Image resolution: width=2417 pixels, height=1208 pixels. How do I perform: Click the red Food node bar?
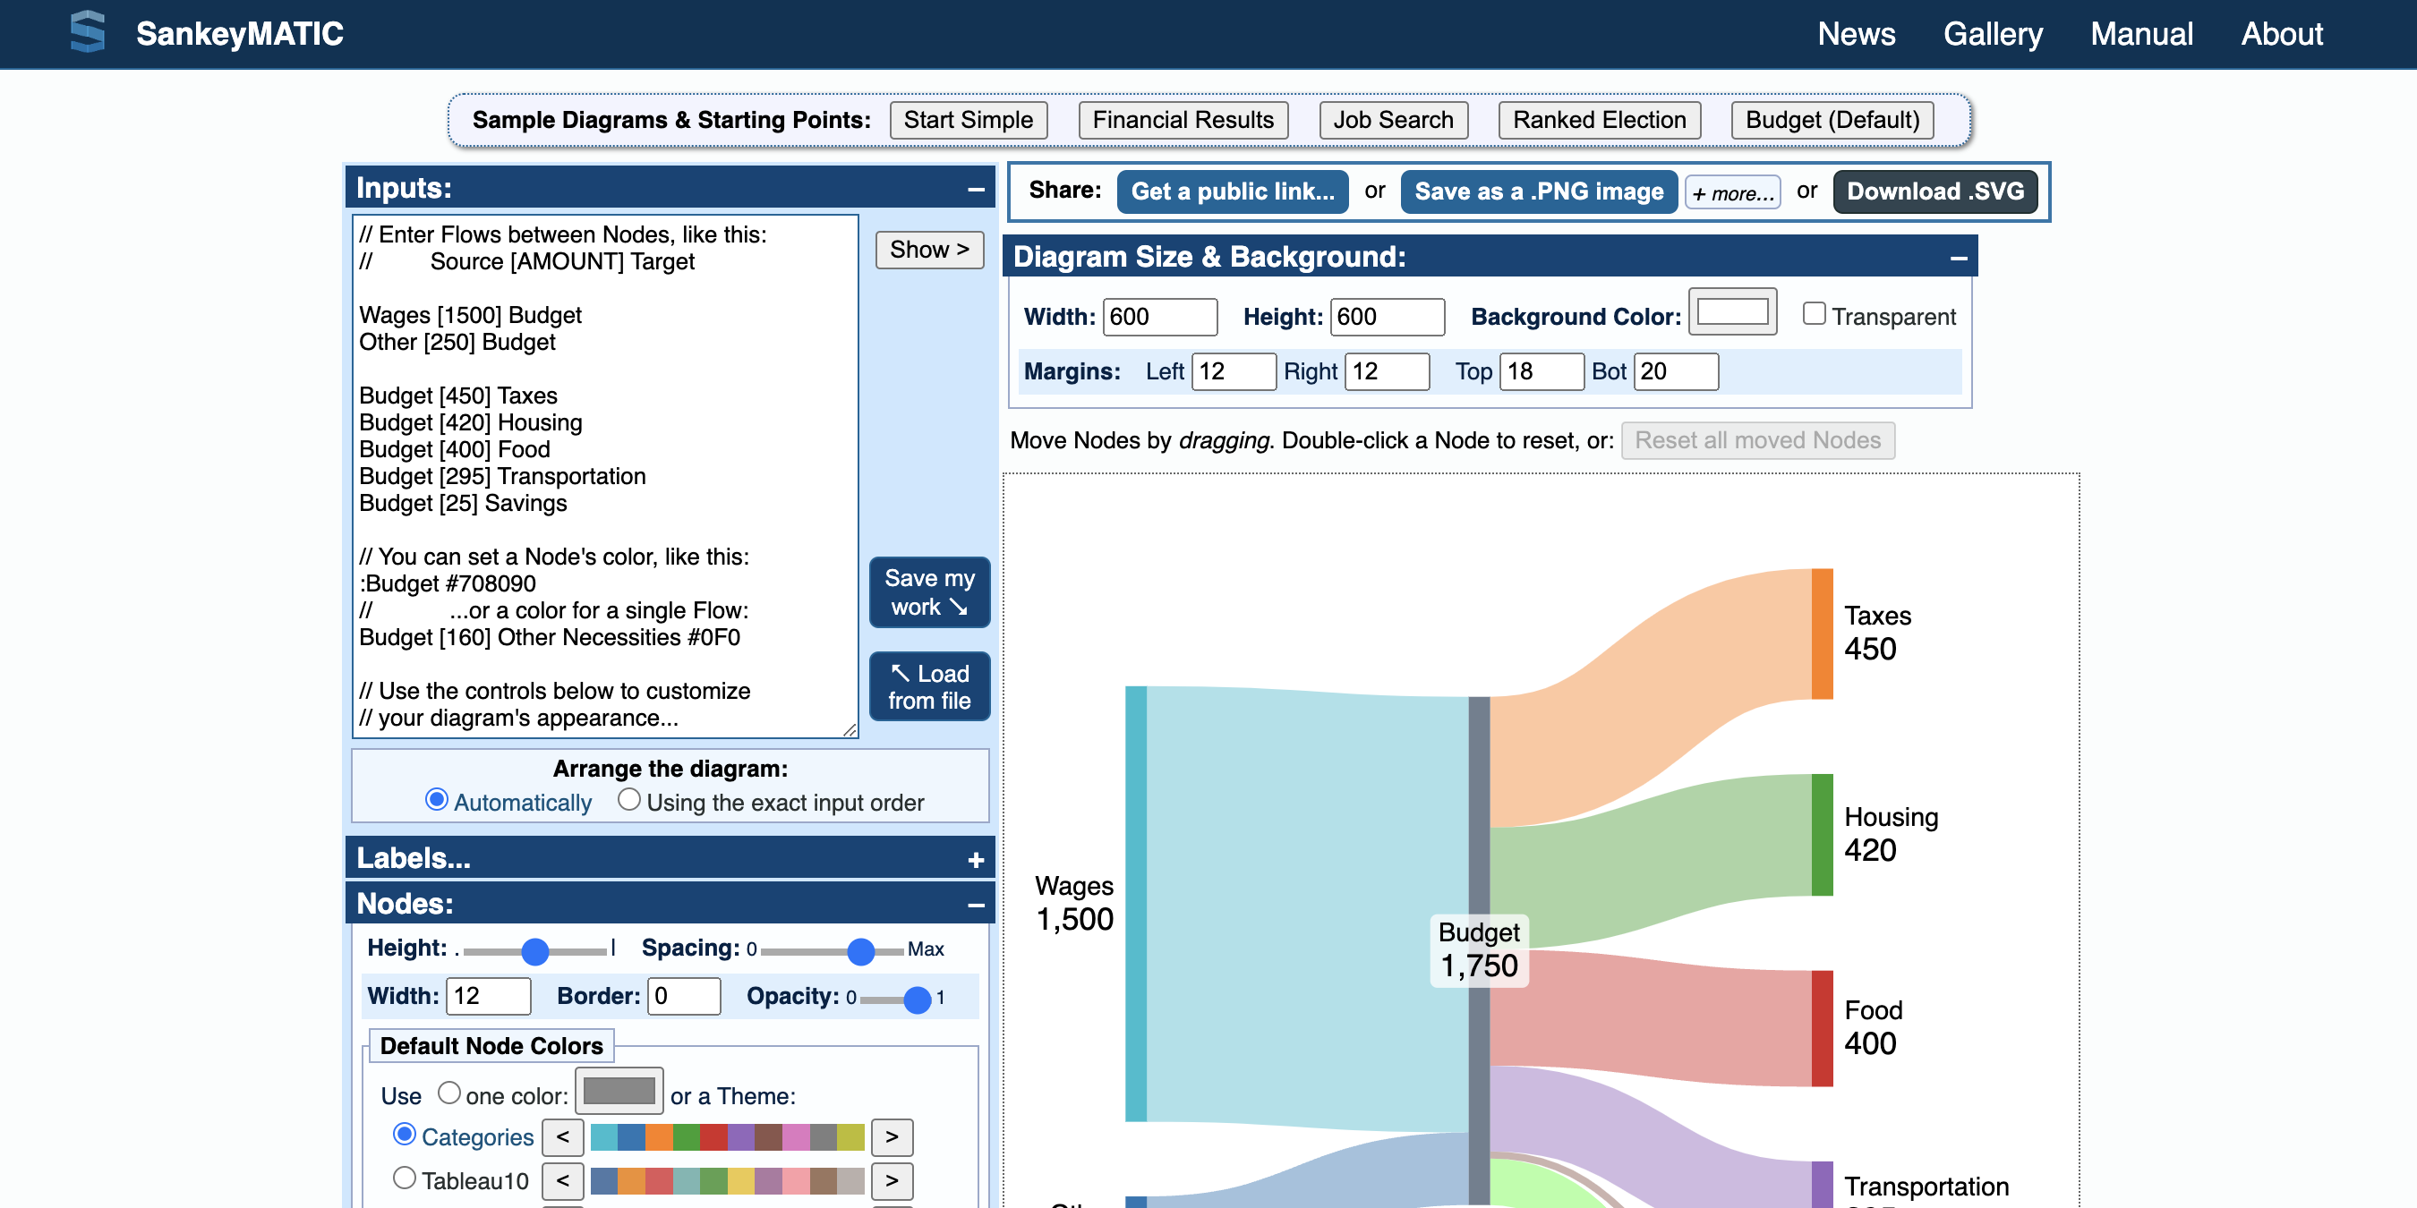point(1821,1029)
